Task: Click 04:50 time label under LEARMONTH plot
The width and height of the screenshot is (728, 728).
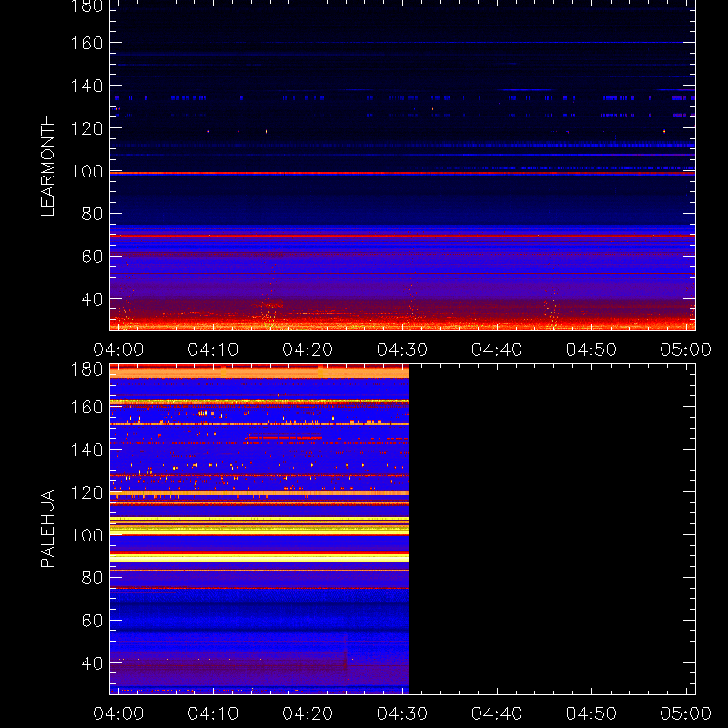Action: [x=591, y=349]
